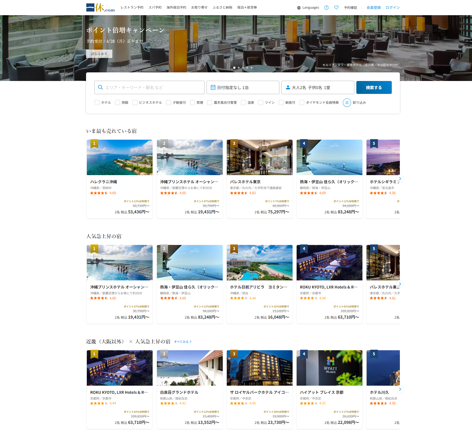This screenshot has width=472, height=434.
Task: Click price 53,436円 on ハレクラニ沖縄
Action: pos(139,212)
